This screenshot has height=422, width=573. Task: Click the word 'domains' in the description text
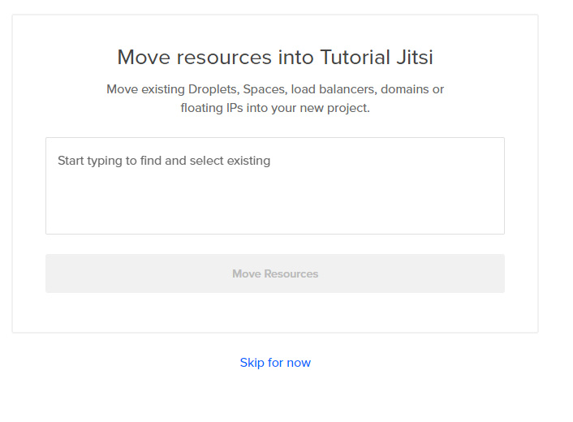pyautogui.click(x=404, y=89)
